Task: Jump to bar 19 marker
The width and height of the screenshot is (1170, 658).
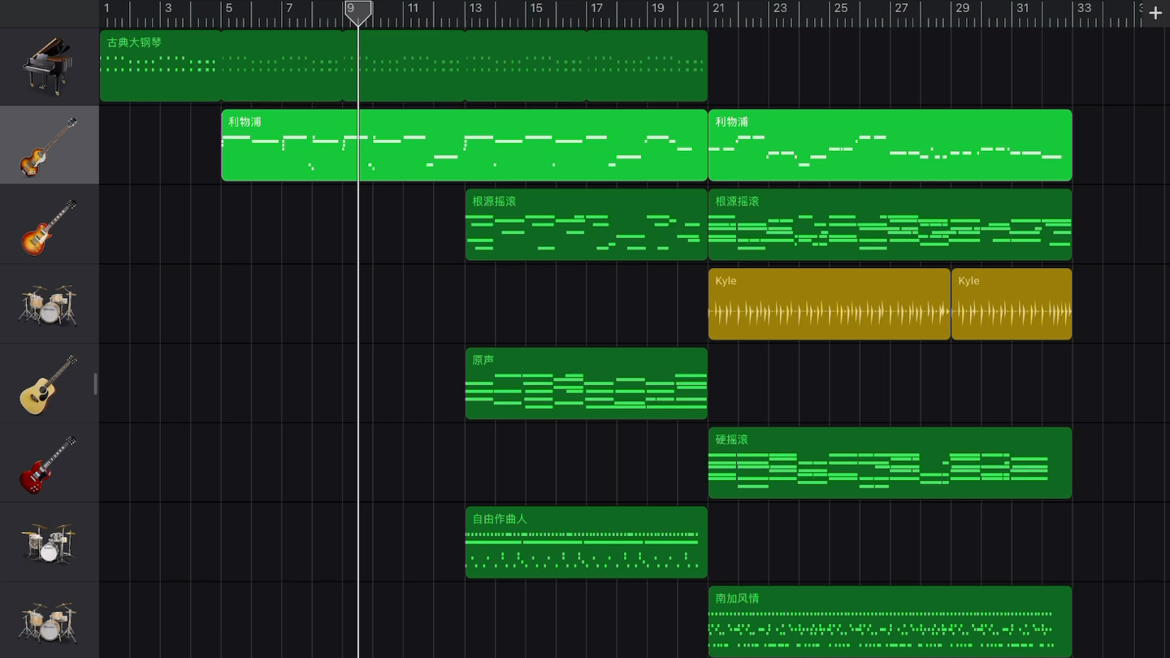Action: pos(658,8)
